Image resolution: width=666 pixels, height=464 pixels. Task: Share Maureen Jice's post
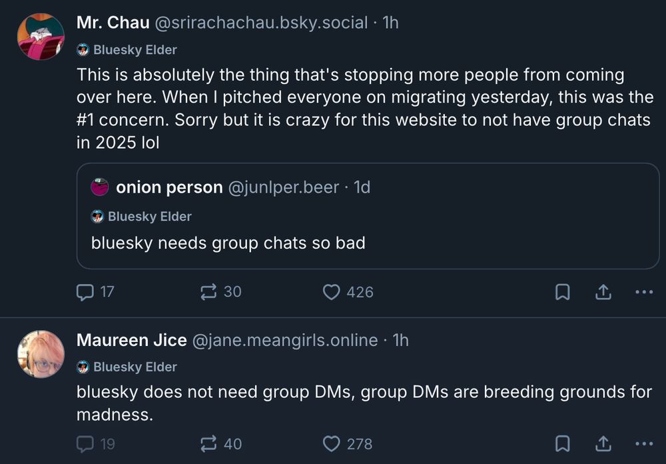pos(603,443)
